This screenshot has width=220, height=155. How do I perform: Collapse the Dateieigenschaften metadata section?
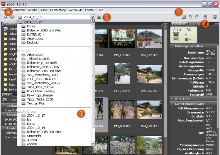(x=172, y=46)
